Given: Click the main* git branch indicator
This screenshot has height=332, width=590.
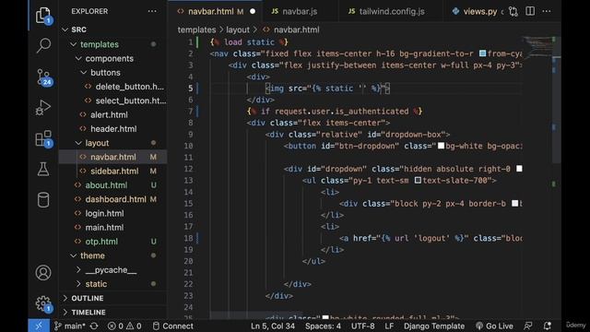Looking at the screenshot, I should [x=70, y=326].
